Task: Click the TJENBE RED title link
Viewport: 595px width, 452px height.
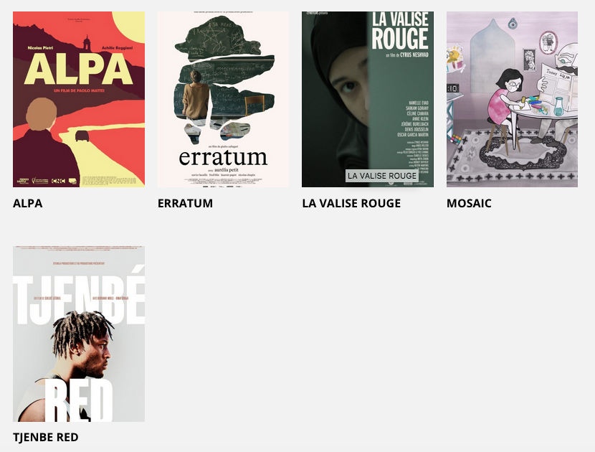Action: (x=46, y=437)
